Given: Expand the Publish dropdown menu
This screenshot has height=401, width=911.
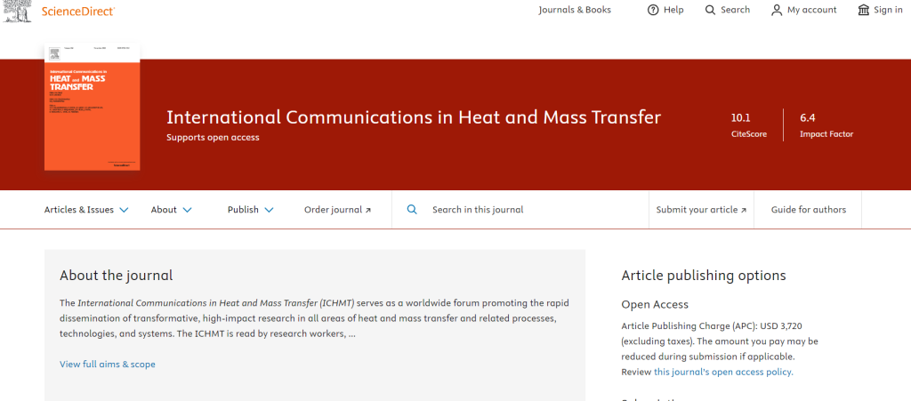Looking at the screenshot, I should coord(250,210).
